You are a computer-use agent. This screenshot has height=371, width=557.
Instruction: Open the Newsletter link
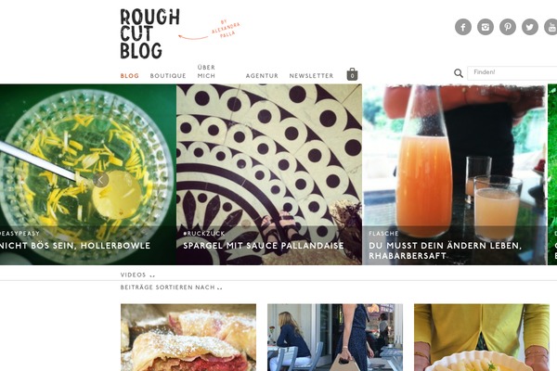[311, 76]
